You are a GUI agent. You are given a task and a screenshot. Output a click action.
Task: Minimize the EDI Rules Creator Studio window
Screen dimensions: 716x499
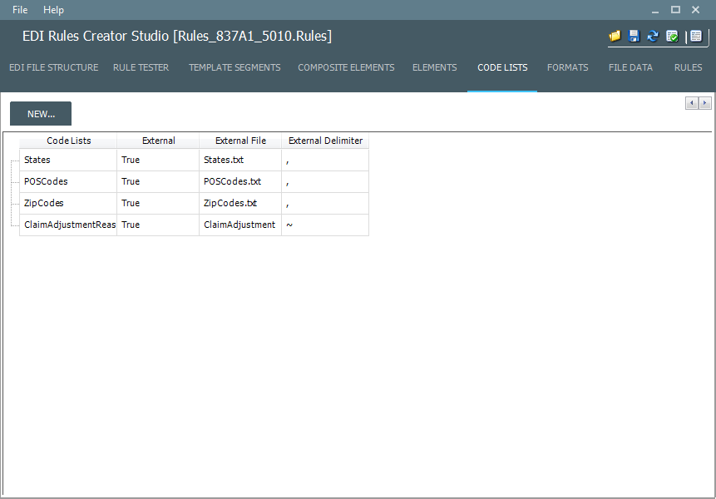(655, 10)
